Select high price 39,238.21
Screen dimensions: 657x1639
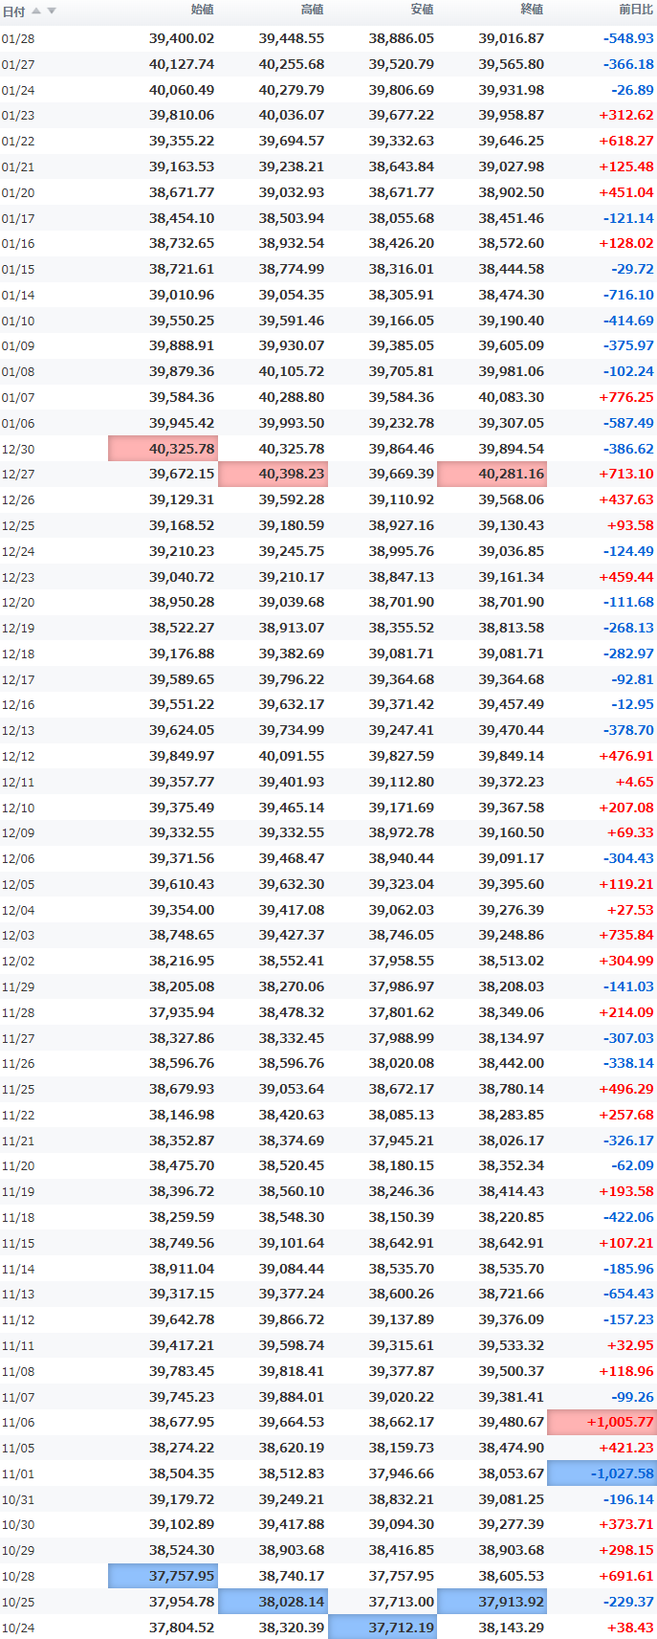292,166
